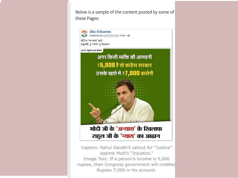This screenshot has width=238, height=178.
Task: Click the pointing hand in the photo
Action: (x=95, y=111)
